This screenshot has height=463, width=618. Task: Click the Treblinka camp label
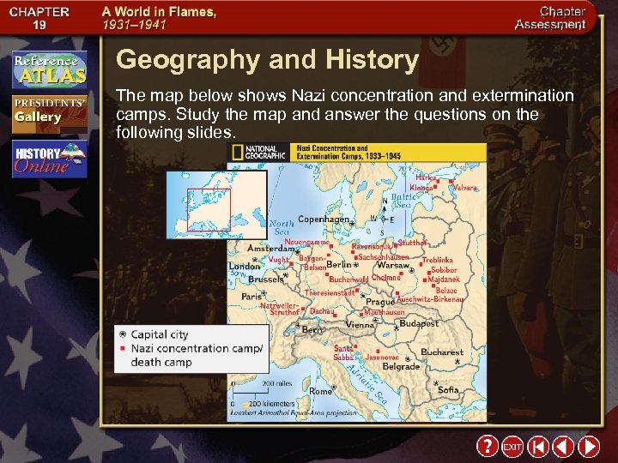438,260
